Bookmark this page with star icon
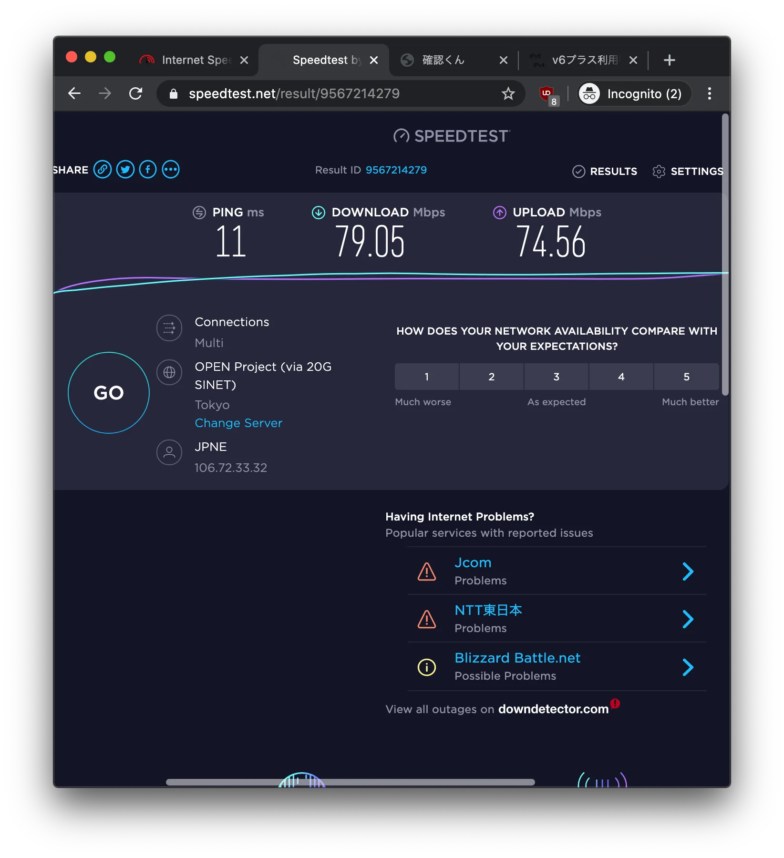 [508, 94]
